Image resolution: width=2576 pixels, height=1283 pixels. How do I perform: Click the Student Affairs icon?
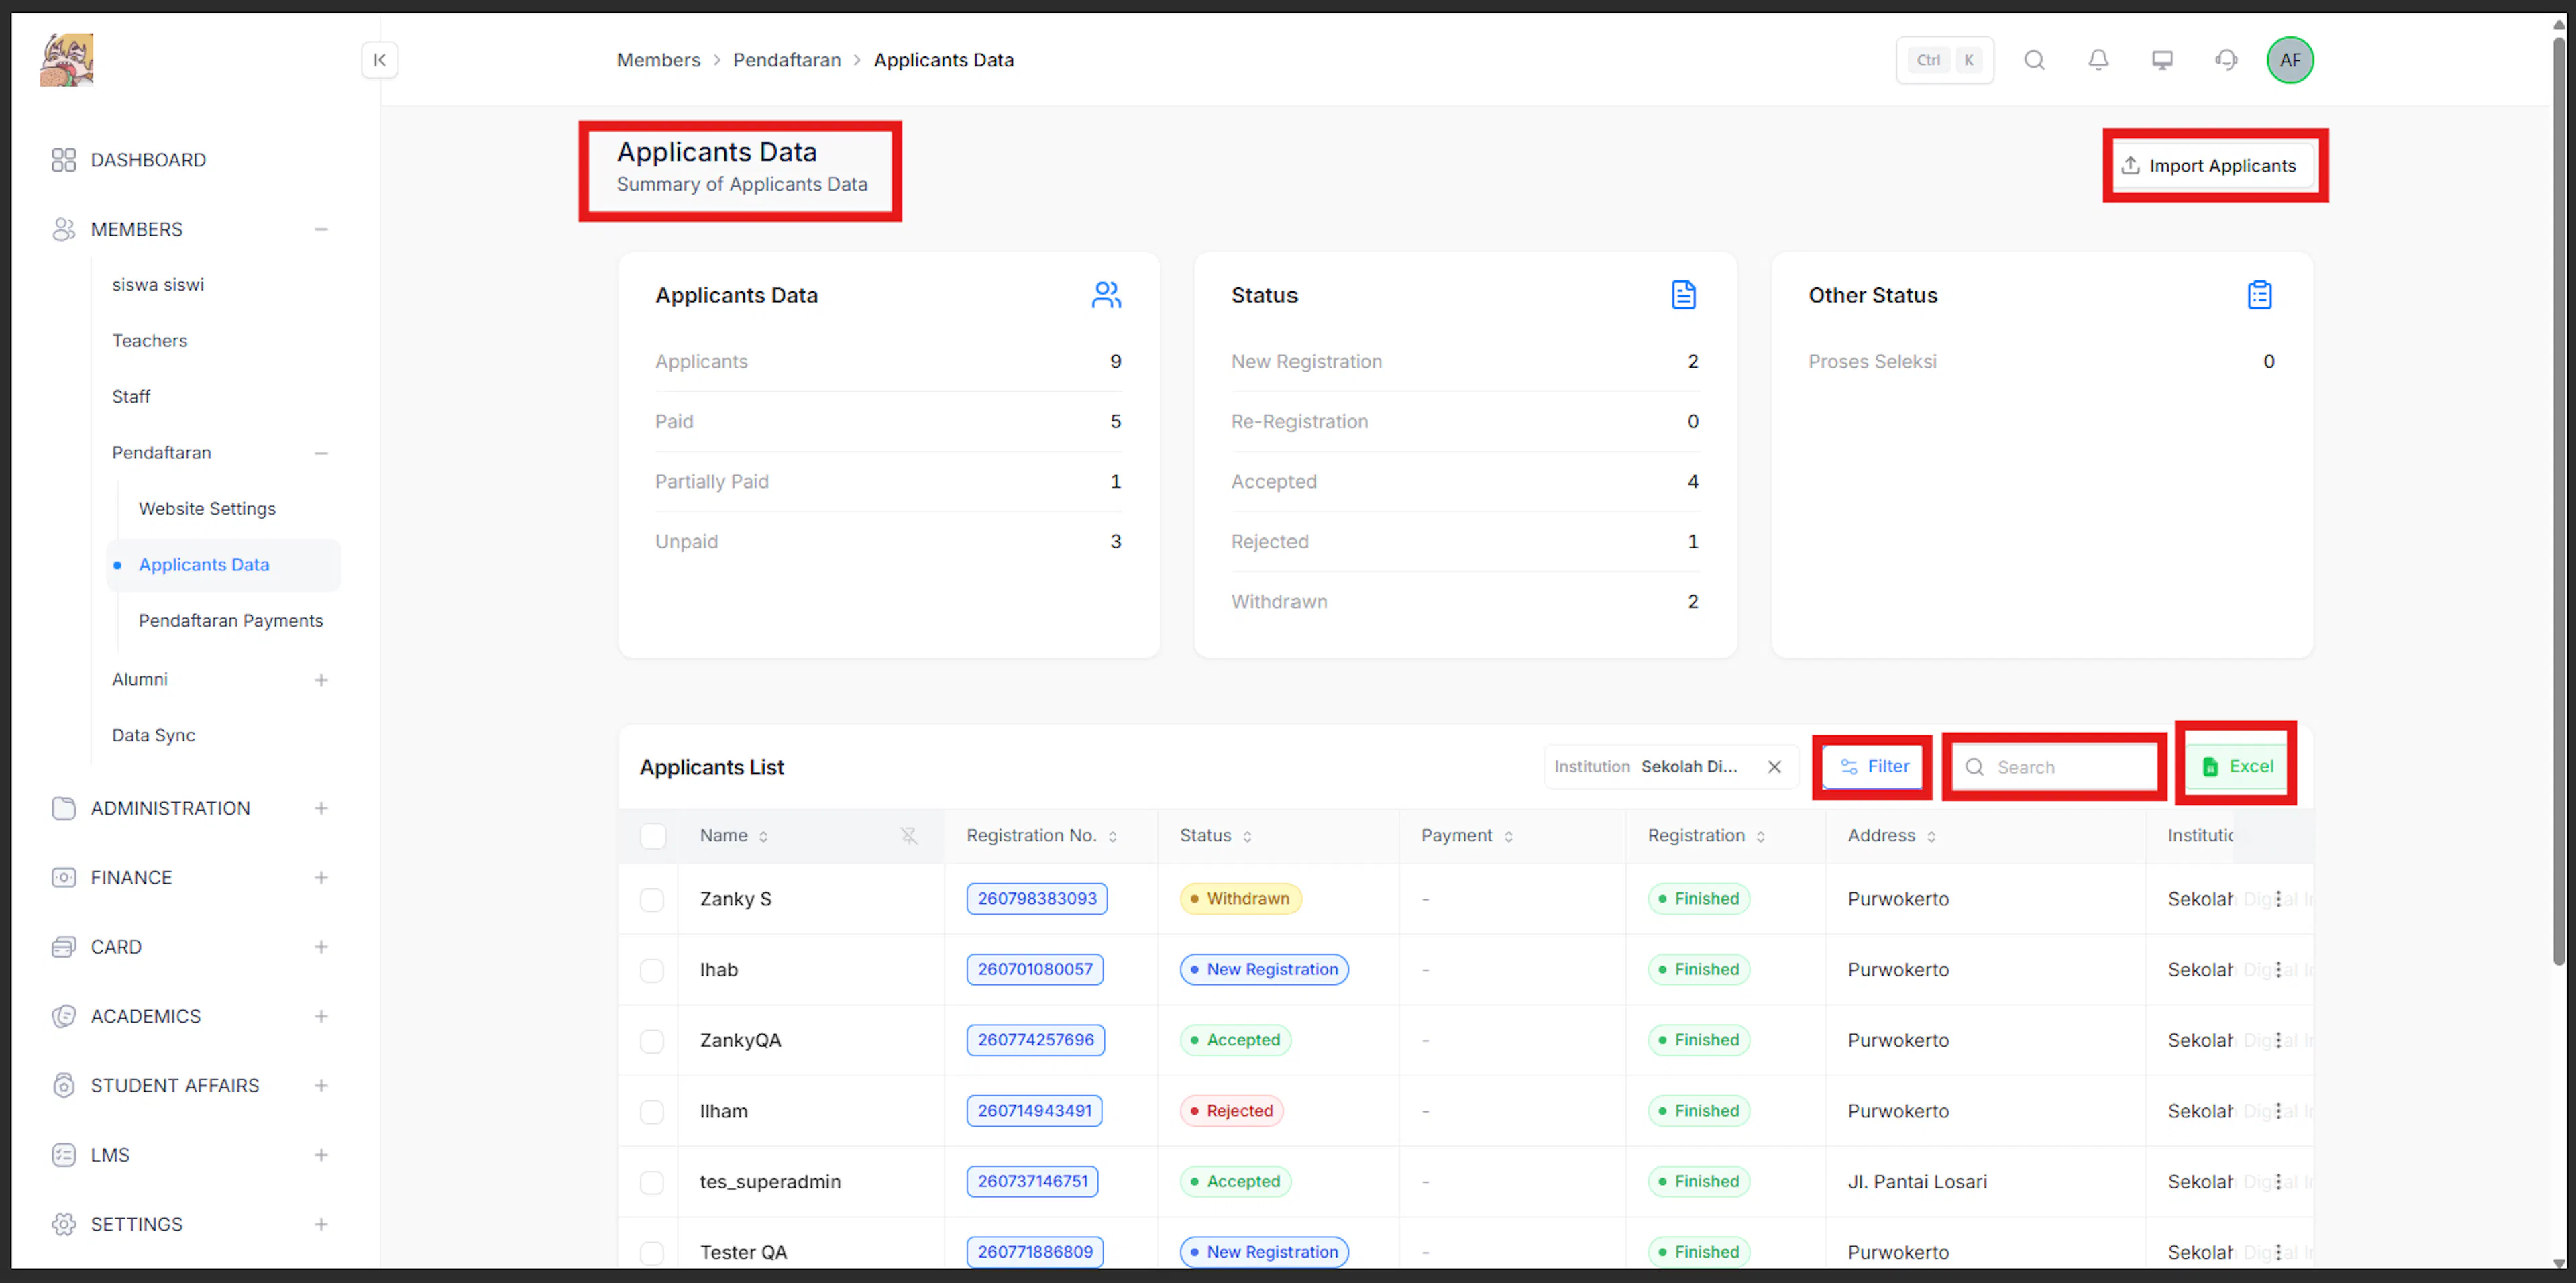[x=64, y=1085]
